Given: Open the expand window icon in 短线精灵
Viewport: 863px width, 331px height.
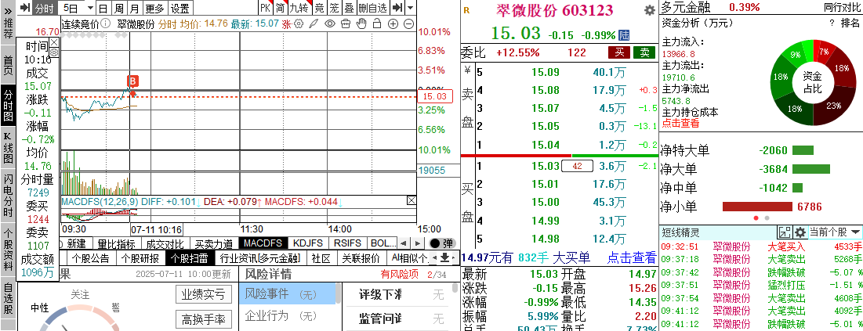Looking at the screenshot, I should coord(785,232).
